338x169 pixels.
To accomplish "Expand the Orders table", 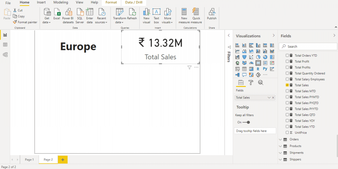I will point(280,140).
